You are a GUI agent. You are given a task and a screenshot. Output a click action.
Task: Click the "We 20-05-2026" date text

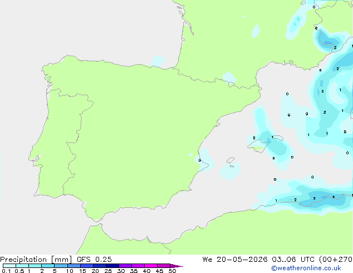(x=235, y=260)
